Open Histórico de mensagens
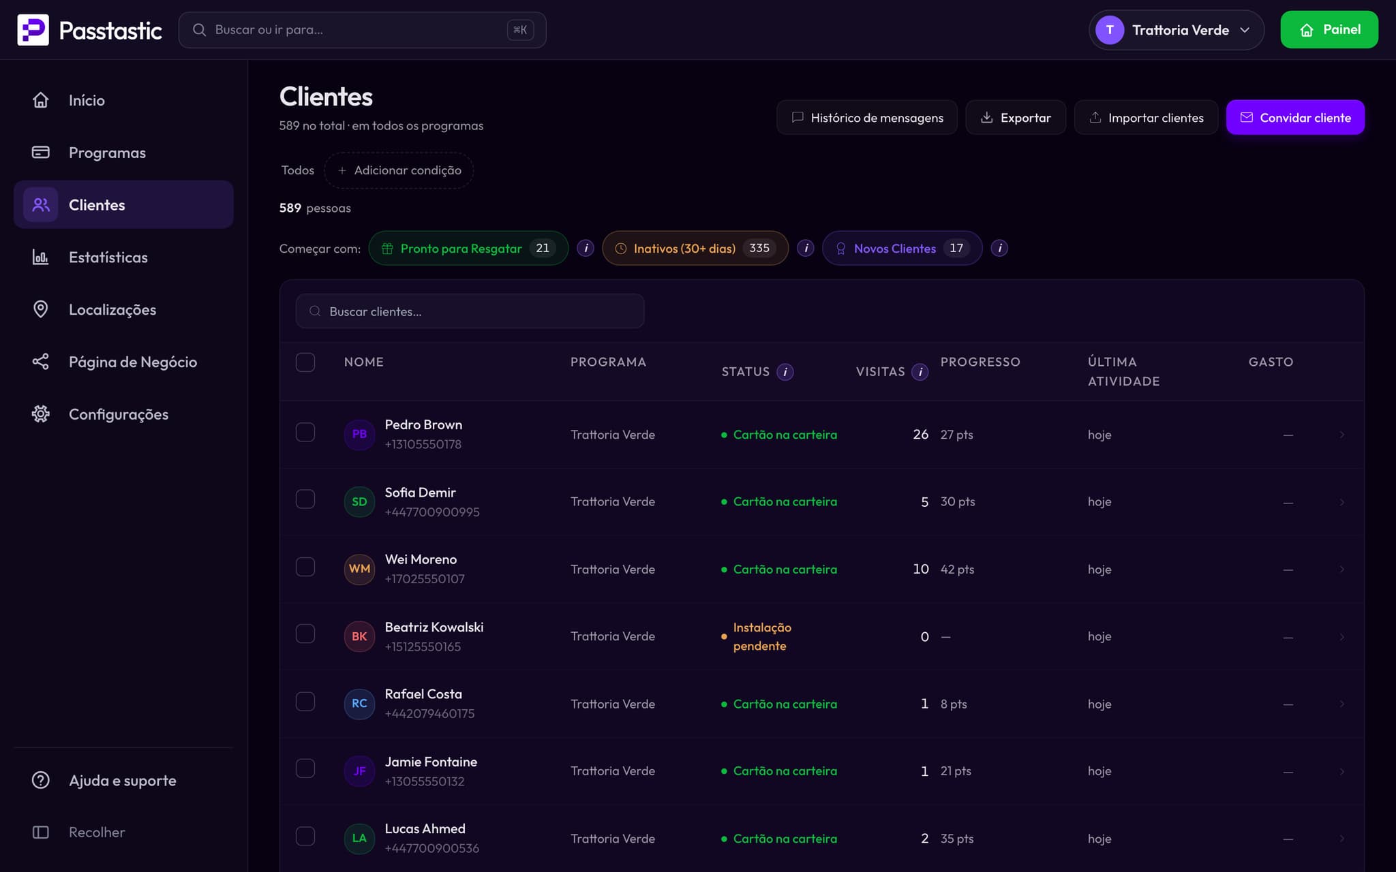Screen dimensions: 1396x872 pyautogui.click(x=867, y=117)
